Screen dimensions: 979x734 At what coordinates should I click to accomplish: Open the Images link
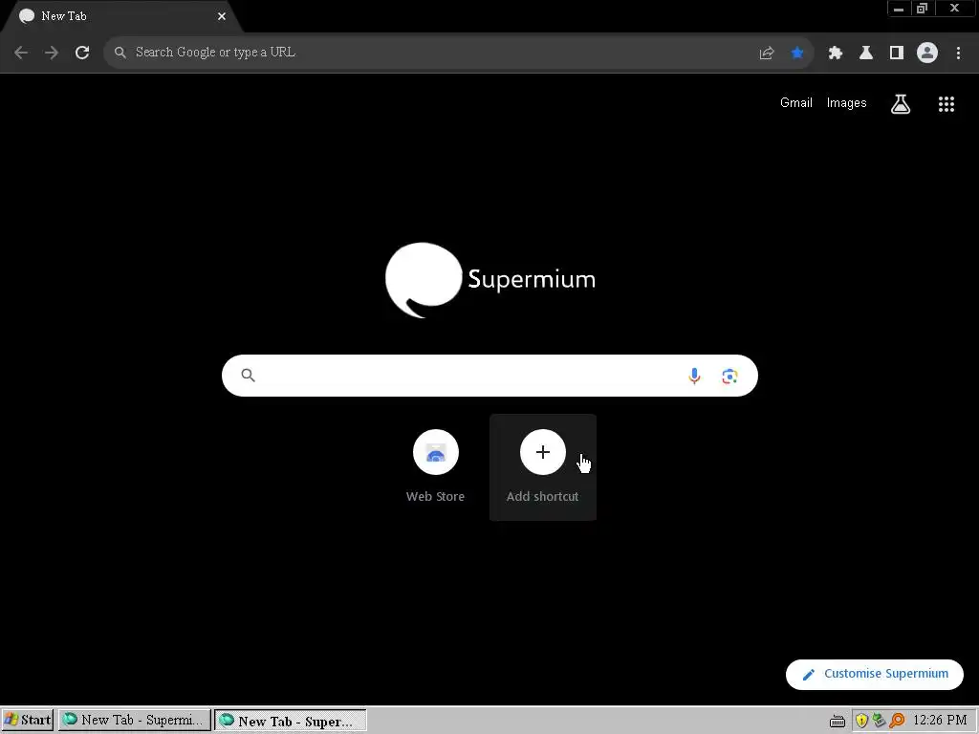tap(846, 103)
